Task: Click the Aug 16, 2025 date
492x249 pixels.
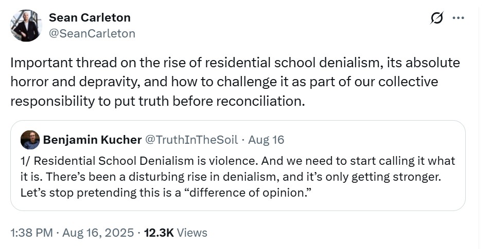Action: click(98, 233)
